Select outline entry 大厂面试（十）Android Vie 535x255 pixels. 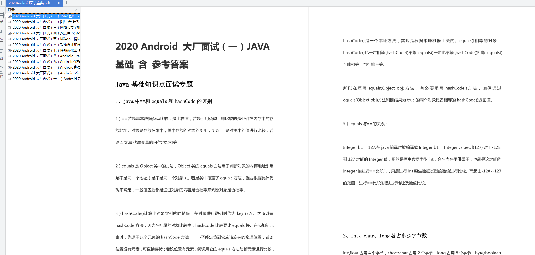tap(46, 73)
